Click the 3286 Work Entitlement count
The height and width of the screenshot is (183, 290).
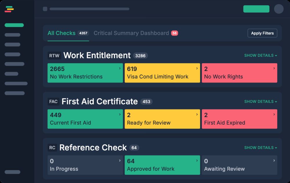[x=140, y=56]
